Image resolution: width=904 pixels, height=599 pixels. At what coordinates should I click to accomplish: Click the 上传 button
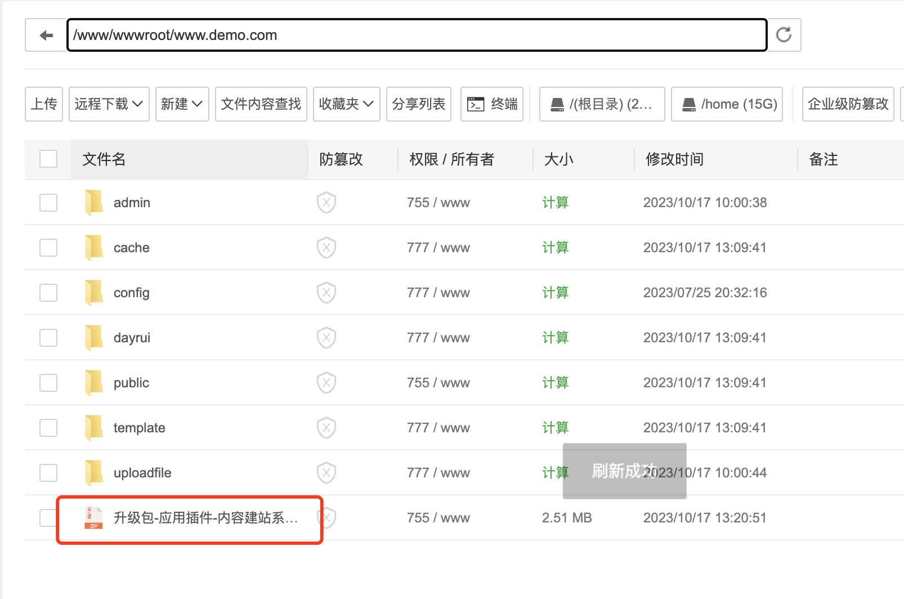point(44,104)
